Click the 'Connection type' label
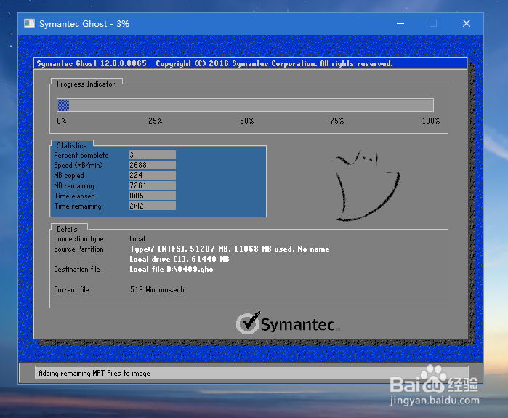This screenshot has width=508, height=418. point(78,239)
